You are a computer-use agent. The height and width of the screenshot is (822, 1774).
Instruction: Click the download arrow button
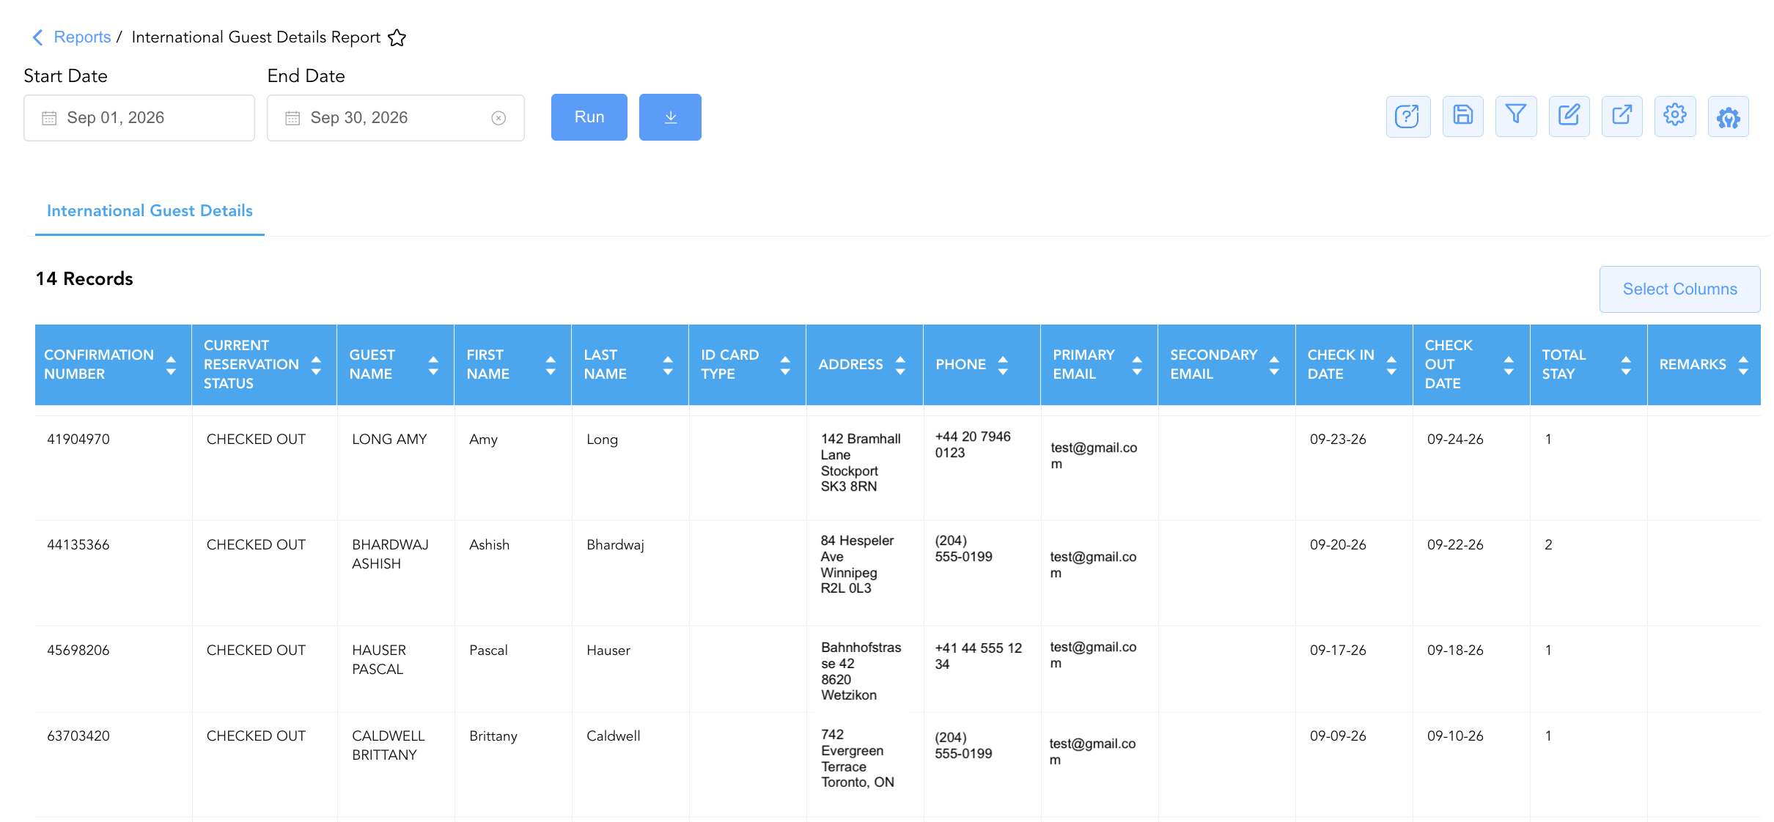(670, 117)
